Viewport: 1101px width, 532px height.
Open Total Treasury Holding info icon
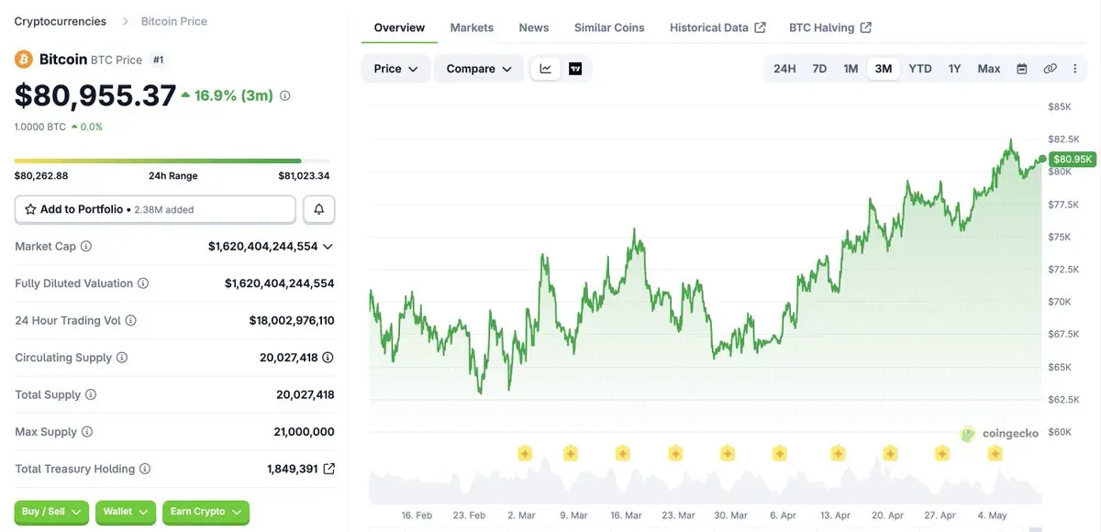(x=145, y=469)
